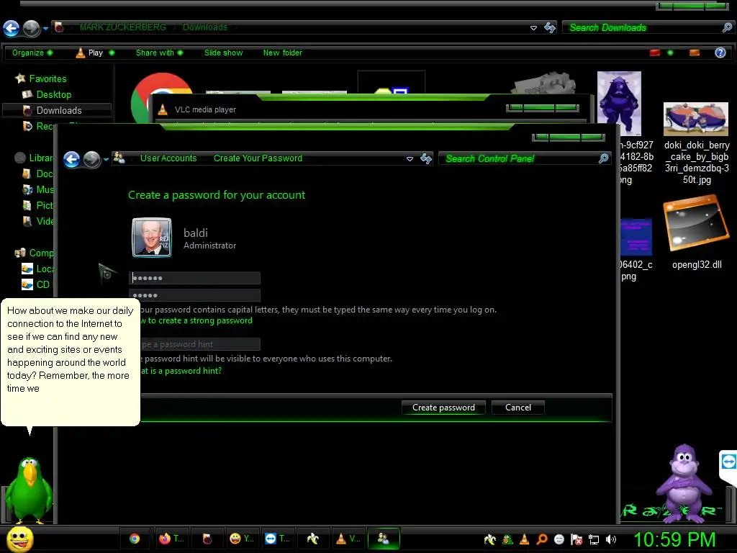Viewport: 737px width, 553px height.
Task: Click the new password field
Action: pyautogui.click(x=194, y=278)
